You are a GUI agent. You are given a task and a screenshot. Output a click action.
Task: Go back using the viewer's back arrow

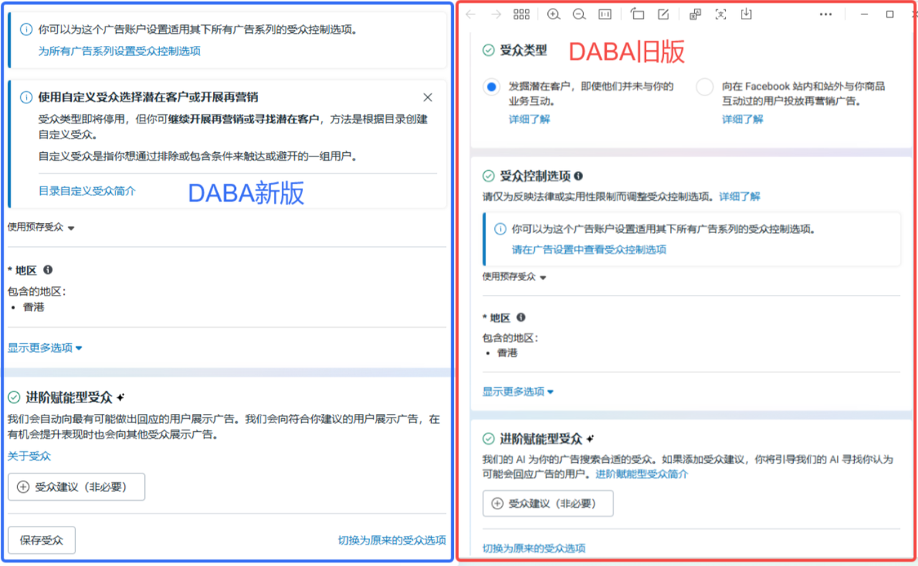click(470, 14)
